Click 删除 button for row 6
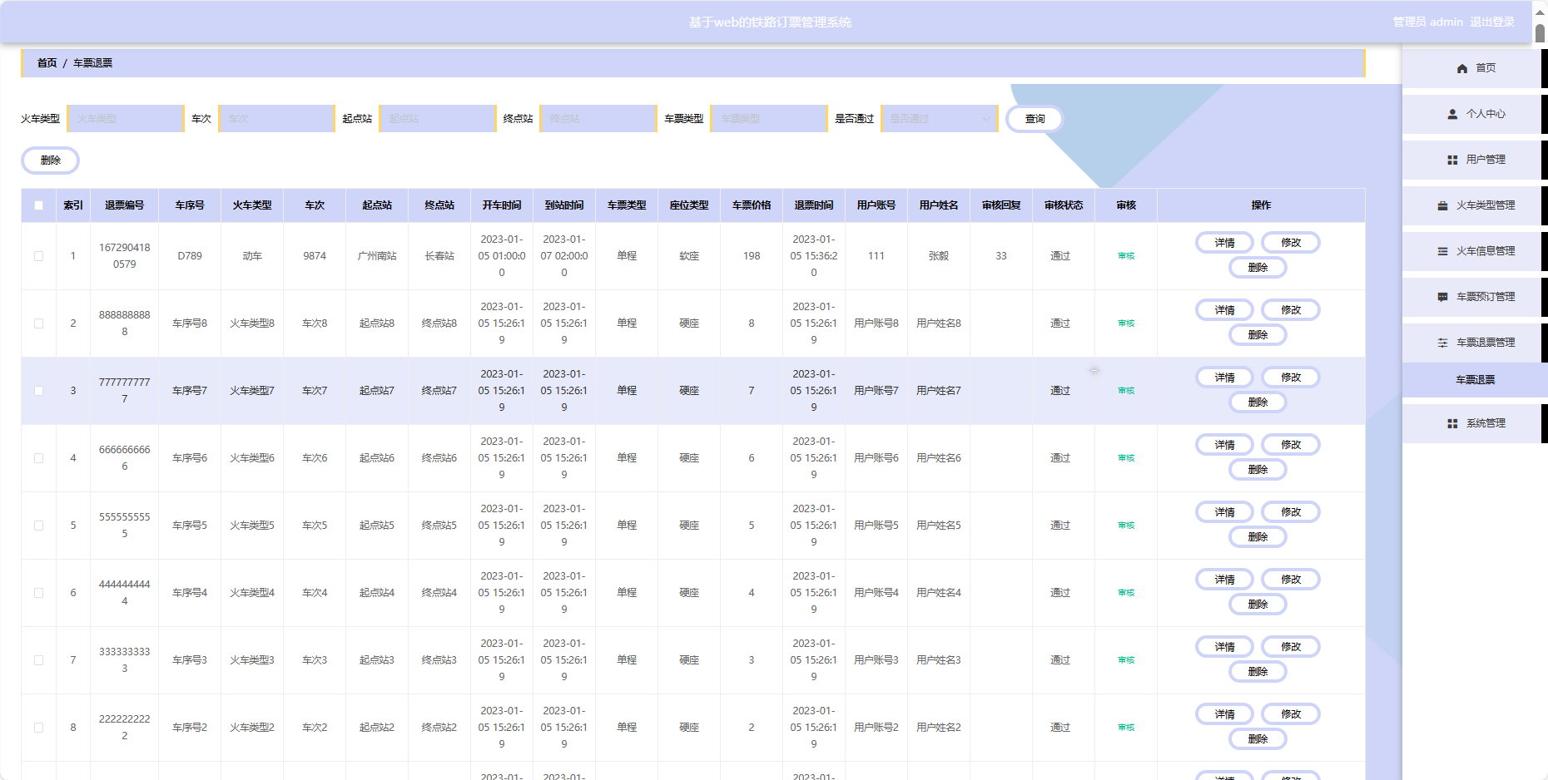Image resolution: width=1548 pixels, height=780 pixels. coord(1258,605)
